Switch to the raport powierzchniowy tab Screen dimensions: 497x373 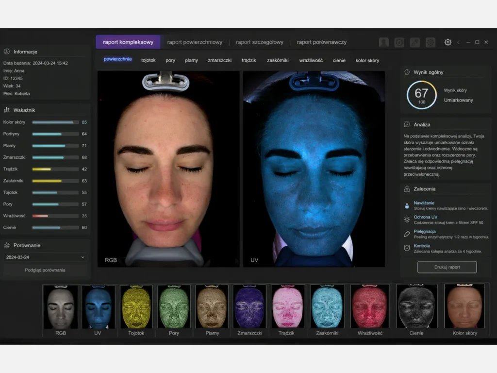point(195,42)
